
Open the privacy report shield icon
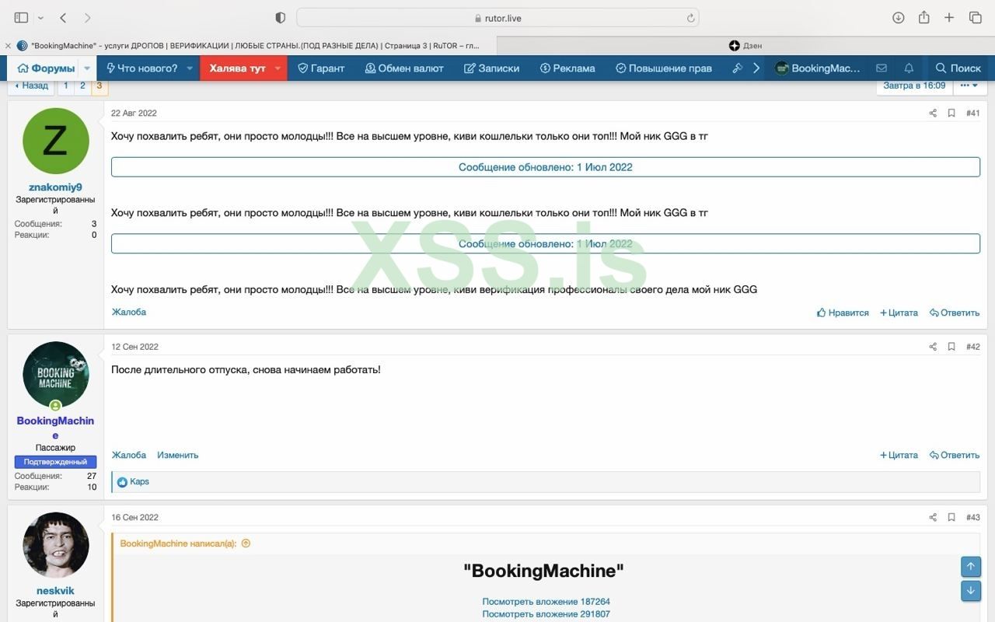(281, 17)
